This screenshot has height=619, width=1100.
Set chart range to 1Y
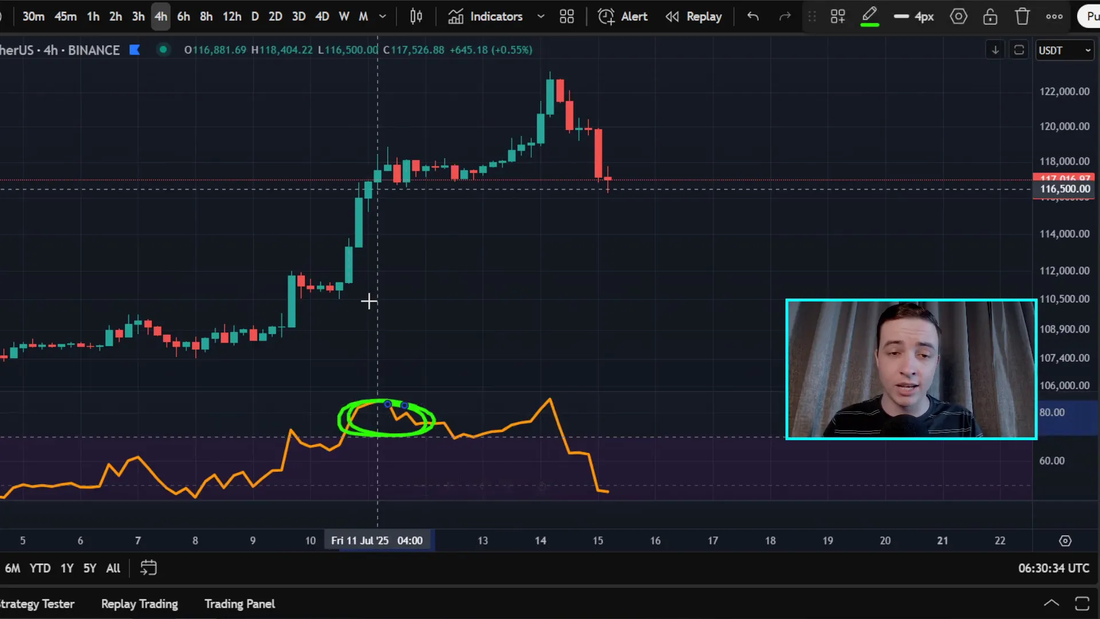(x=67, y=568)
